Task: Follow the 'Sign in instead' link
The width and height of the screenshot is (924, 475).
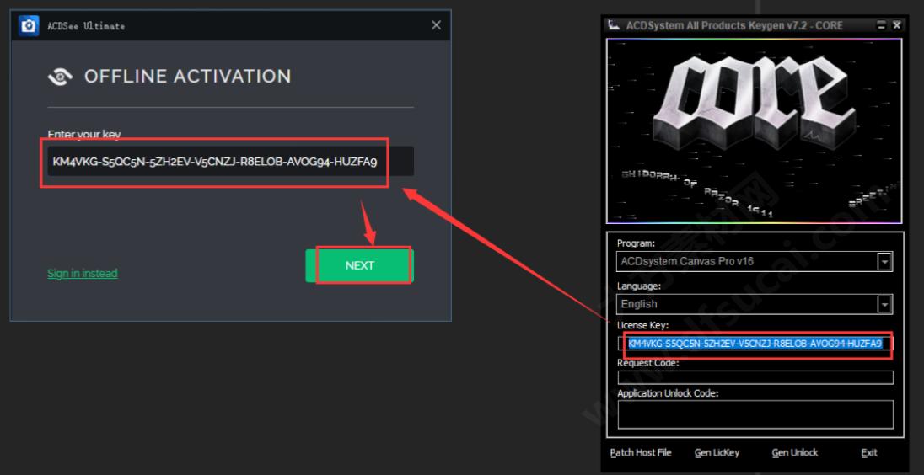Action: [83, 273]
